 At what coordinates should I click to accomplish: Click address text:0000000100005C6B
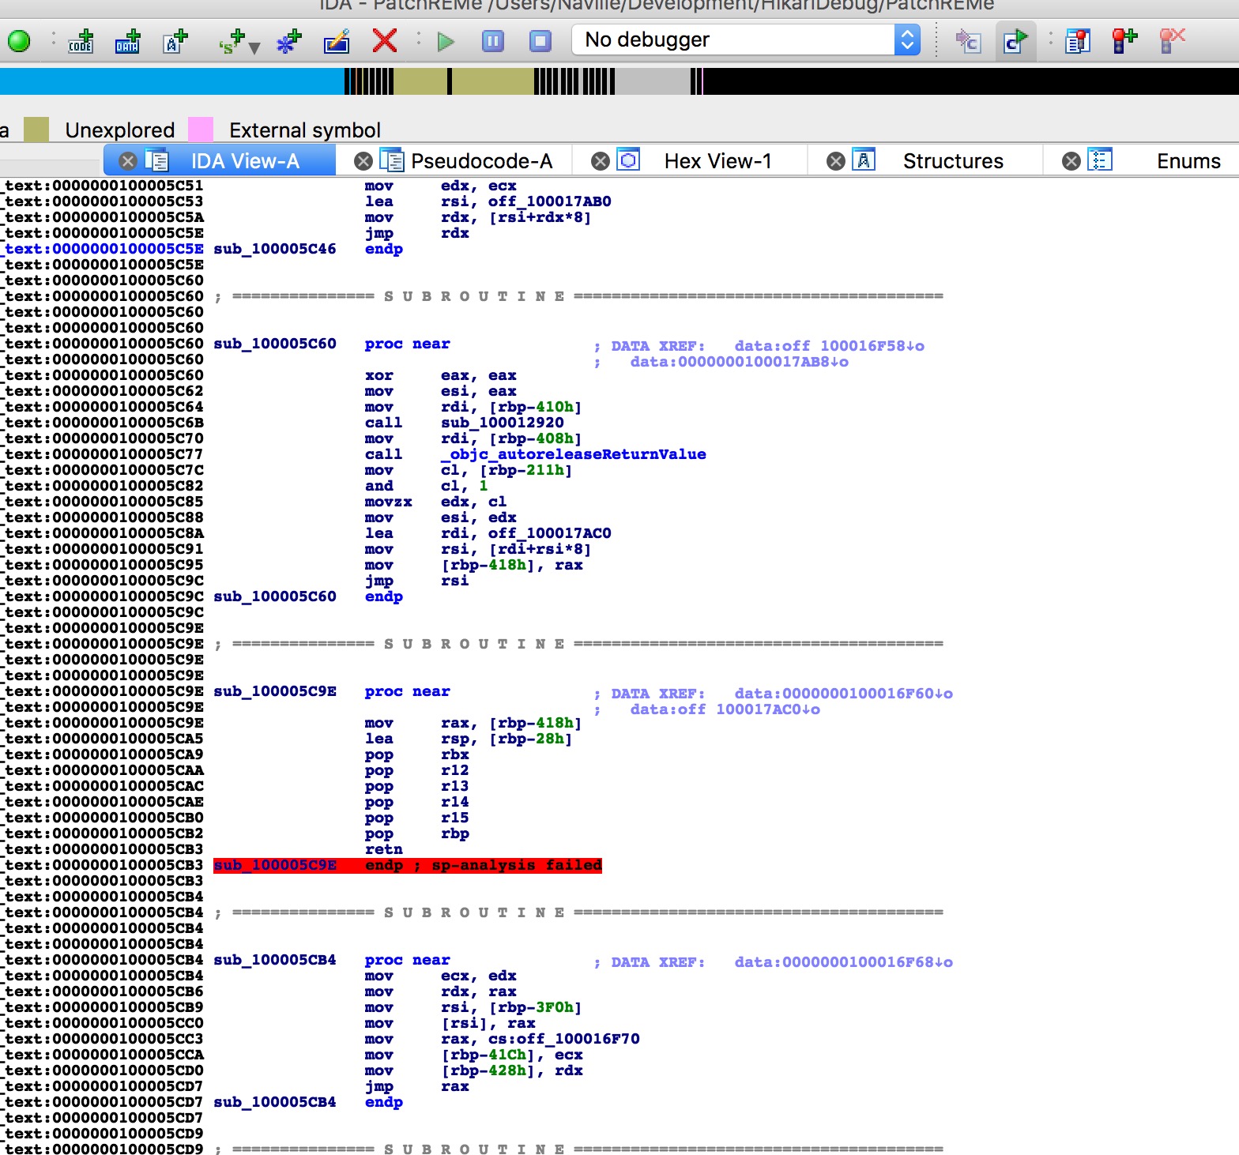(104, 423)
